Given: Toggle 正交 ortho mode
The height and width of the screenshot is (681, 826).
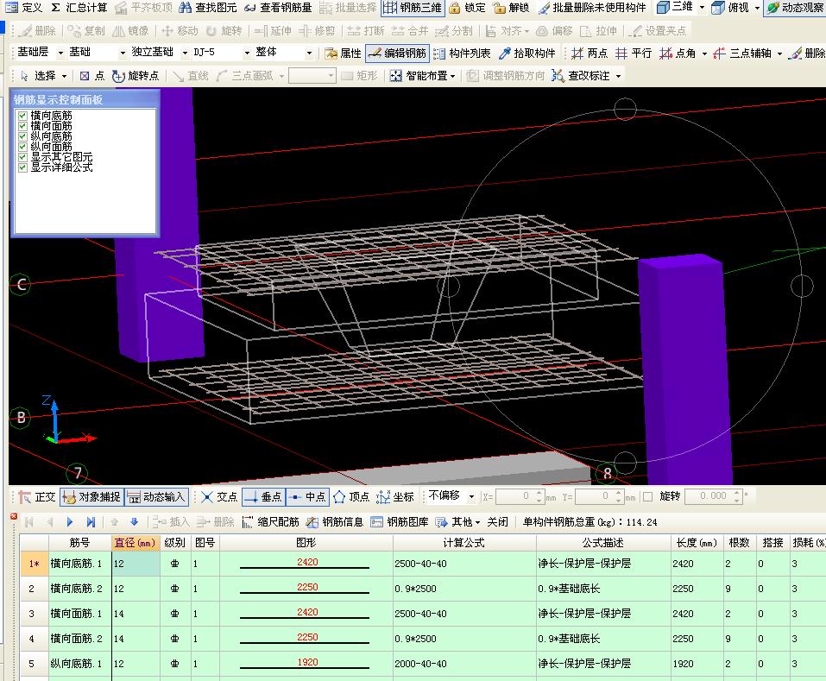Looking at the screenshot, I should (x=36, y=496).
